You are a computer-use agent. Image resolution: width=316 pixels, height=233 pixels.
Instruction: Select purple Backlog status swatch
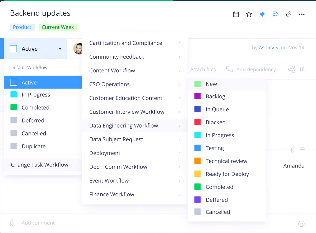pos(198,96)
